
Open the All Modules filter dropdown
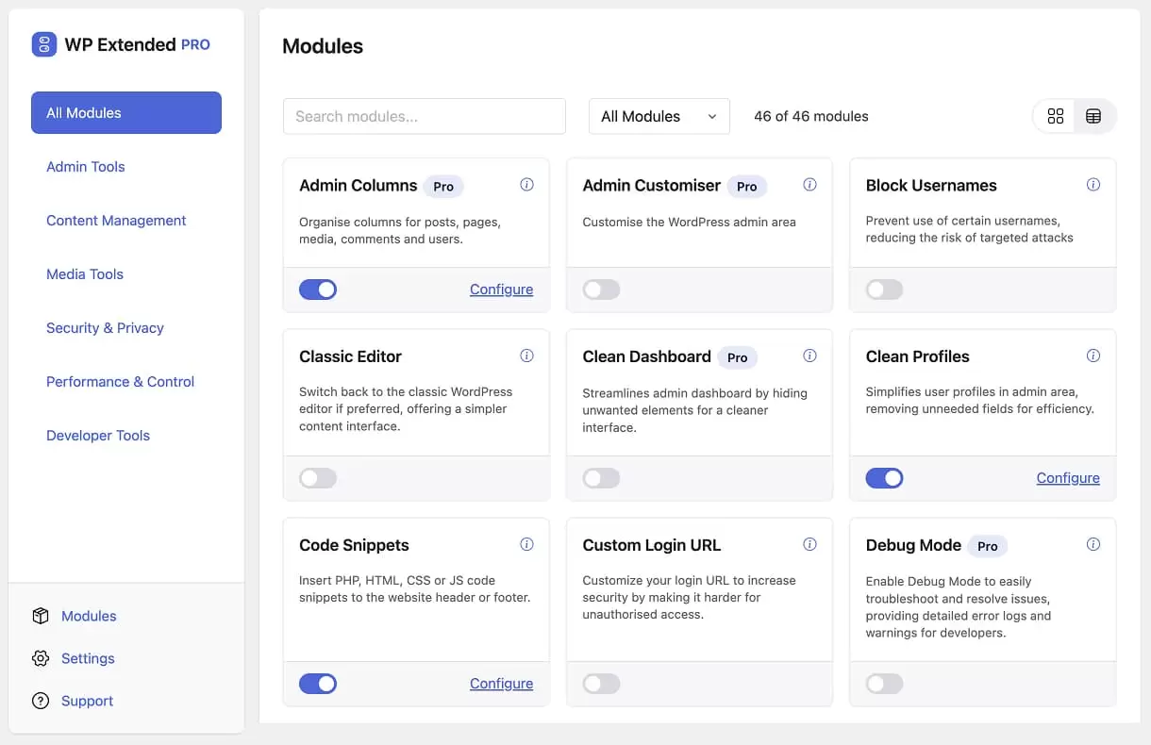pyautogui.click(x=659, y=116)
